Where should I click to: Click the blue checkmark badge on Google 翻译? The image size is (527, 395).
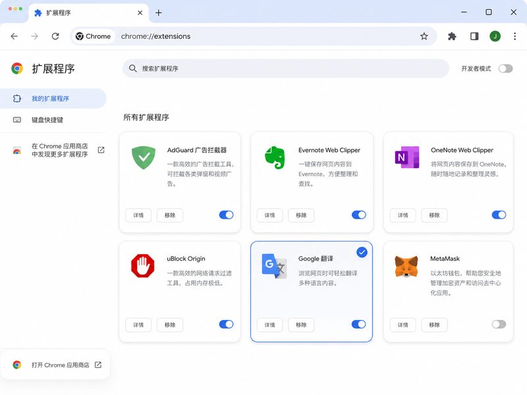tap(362, 252)
